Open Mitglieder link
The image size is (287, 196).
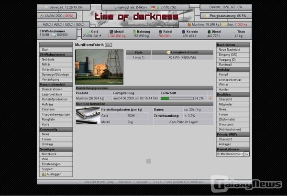(x=233, y=104)
